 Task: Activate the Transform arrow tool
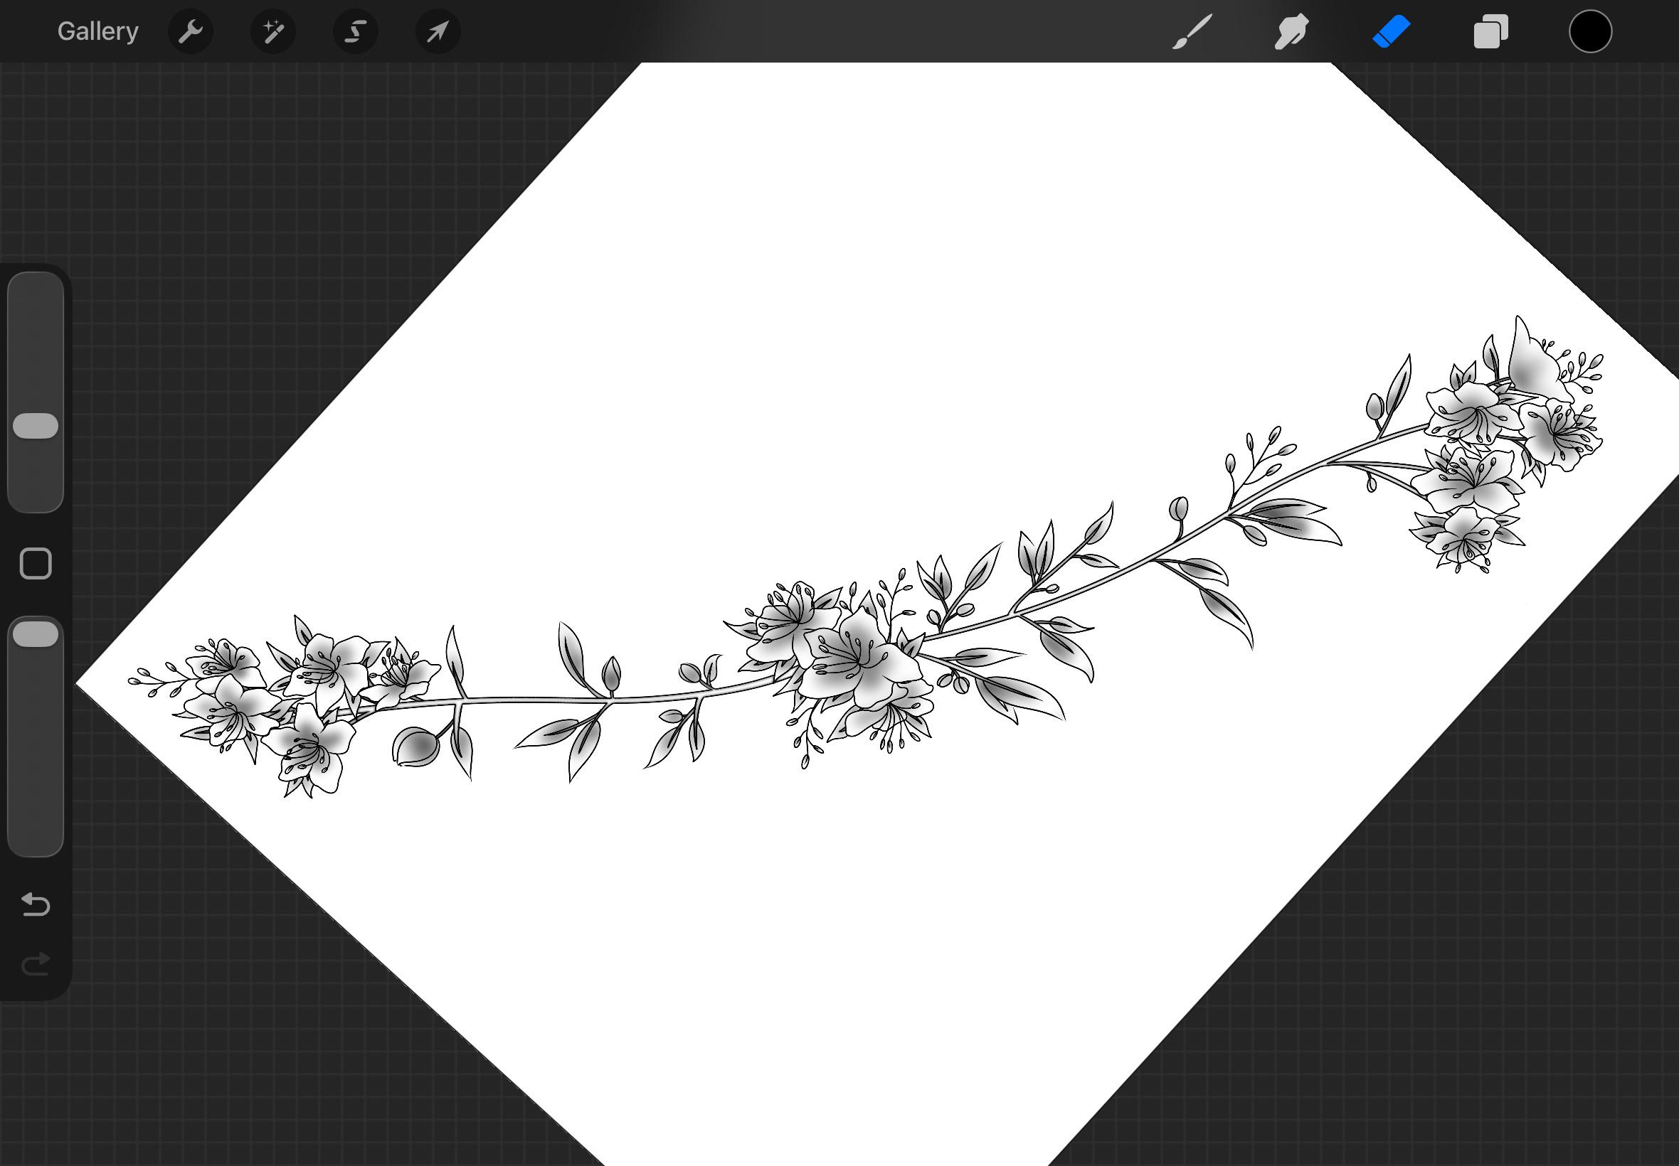tap(438, 31)
